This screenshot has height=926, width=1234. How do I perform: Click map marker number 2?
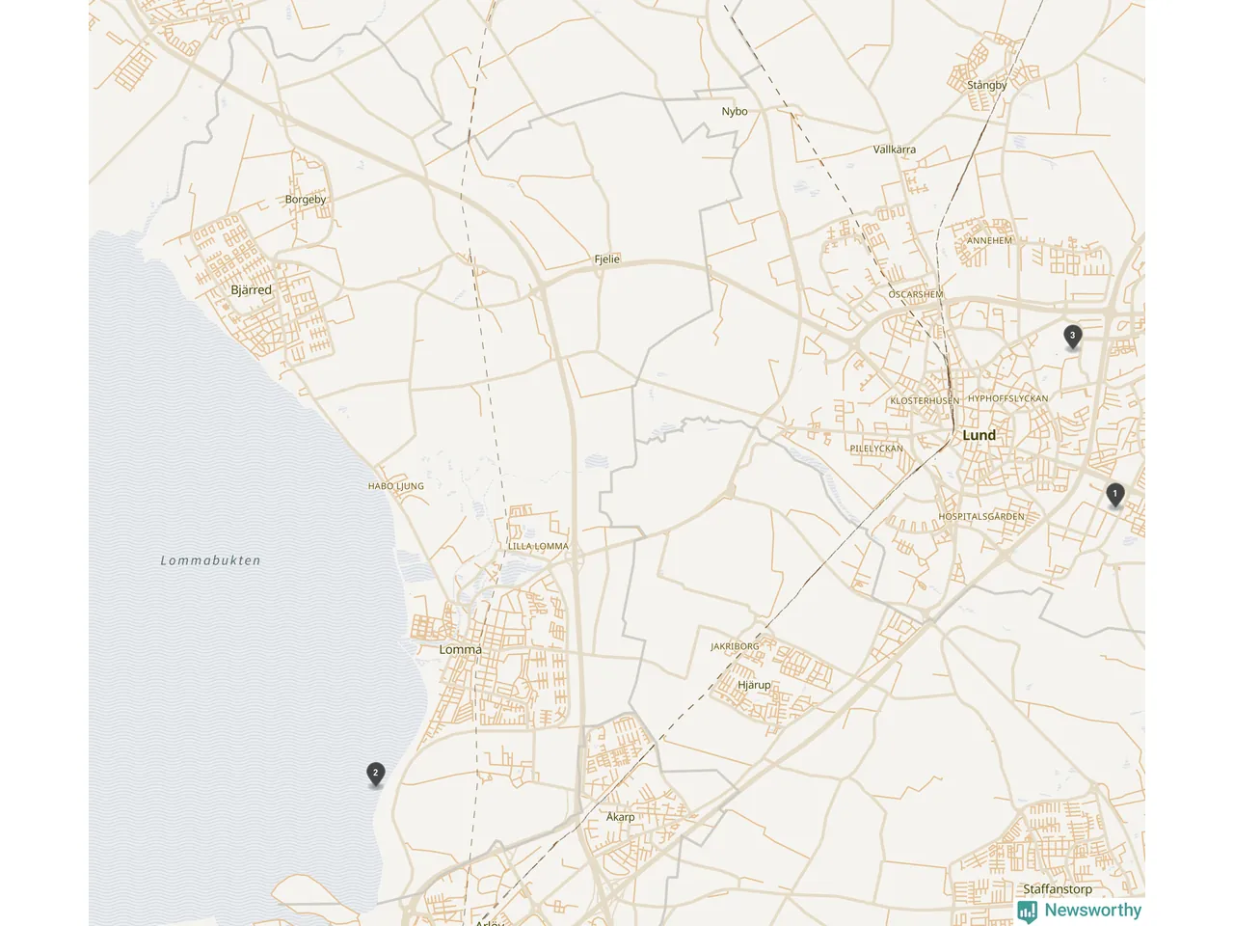pyautogui.click(x=376, y=774)
